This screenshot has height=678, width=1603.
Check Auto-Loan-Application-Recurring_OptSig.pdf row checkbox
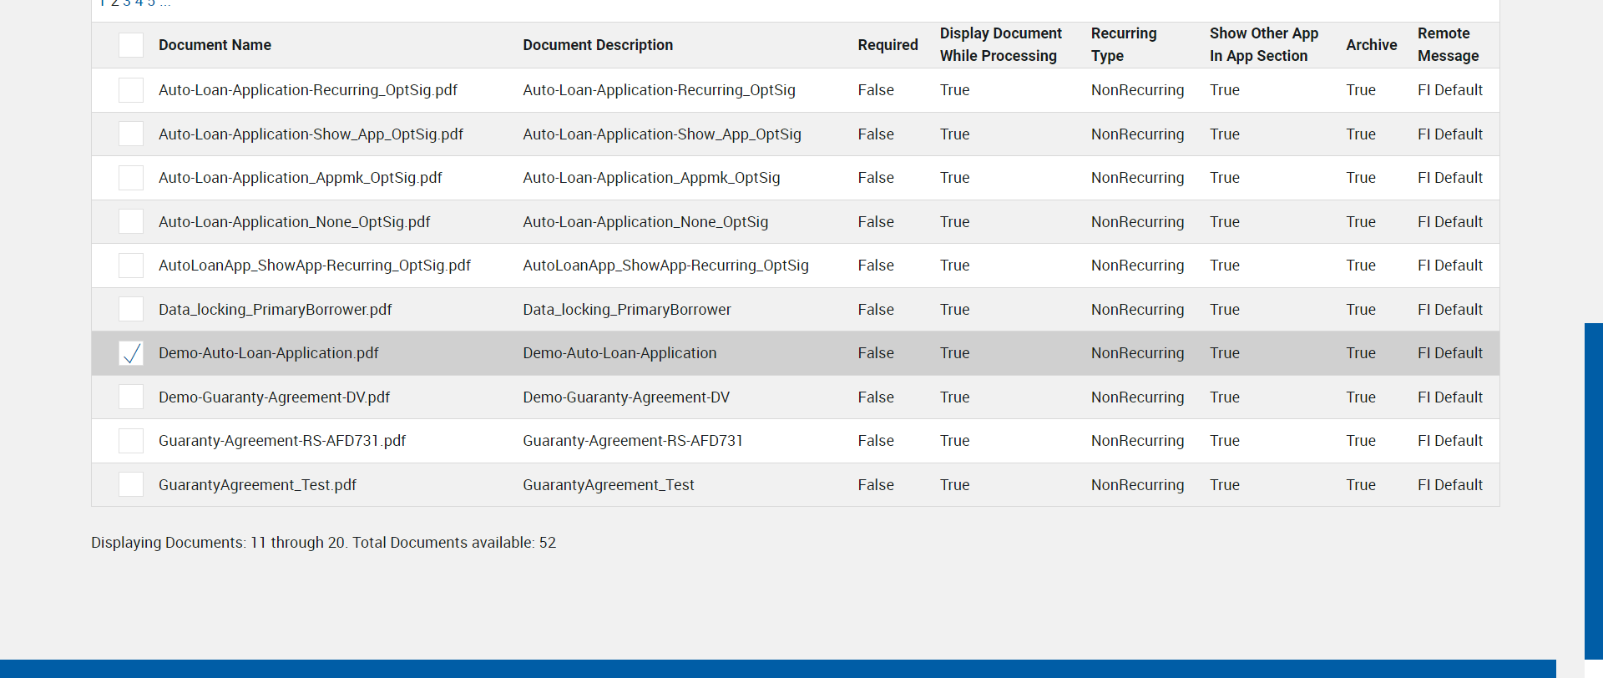point(131,90)
